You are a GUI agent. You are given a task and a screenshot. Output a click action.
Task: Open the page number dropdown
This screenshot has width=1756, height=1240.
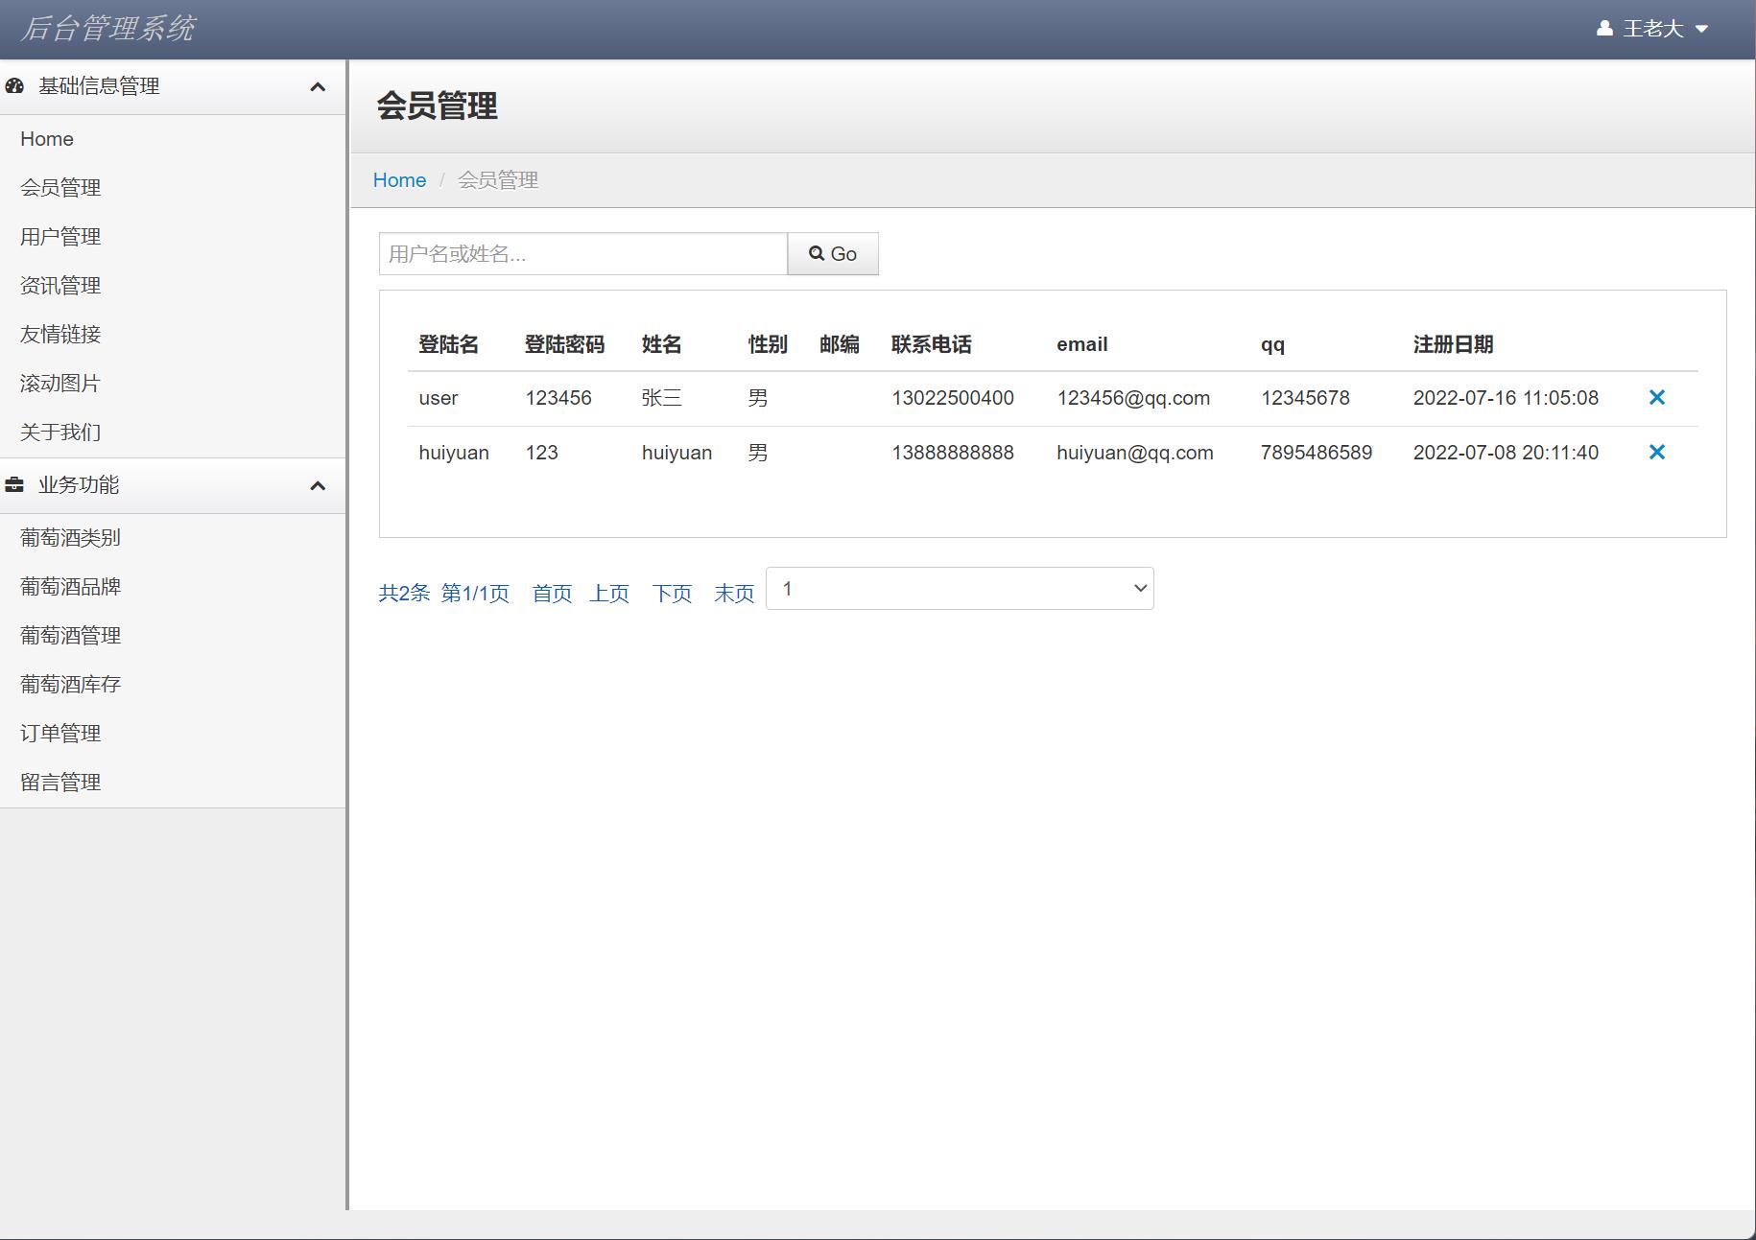point(960,589)
